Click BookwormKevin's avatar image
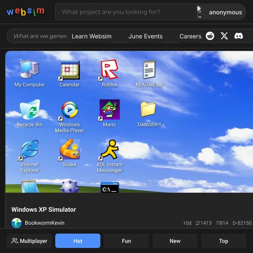 tap(16, 223)
